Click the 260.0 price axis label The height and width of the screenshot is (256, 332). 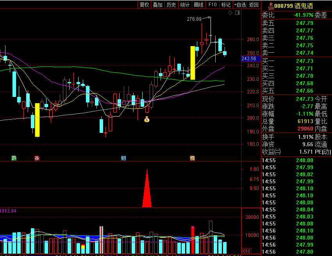(x=253, y=39)
